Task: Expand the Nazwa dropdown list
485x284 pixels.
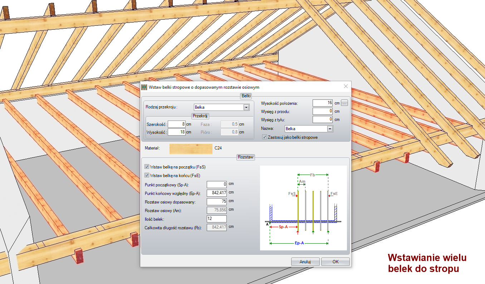Action: pos(329,129)
